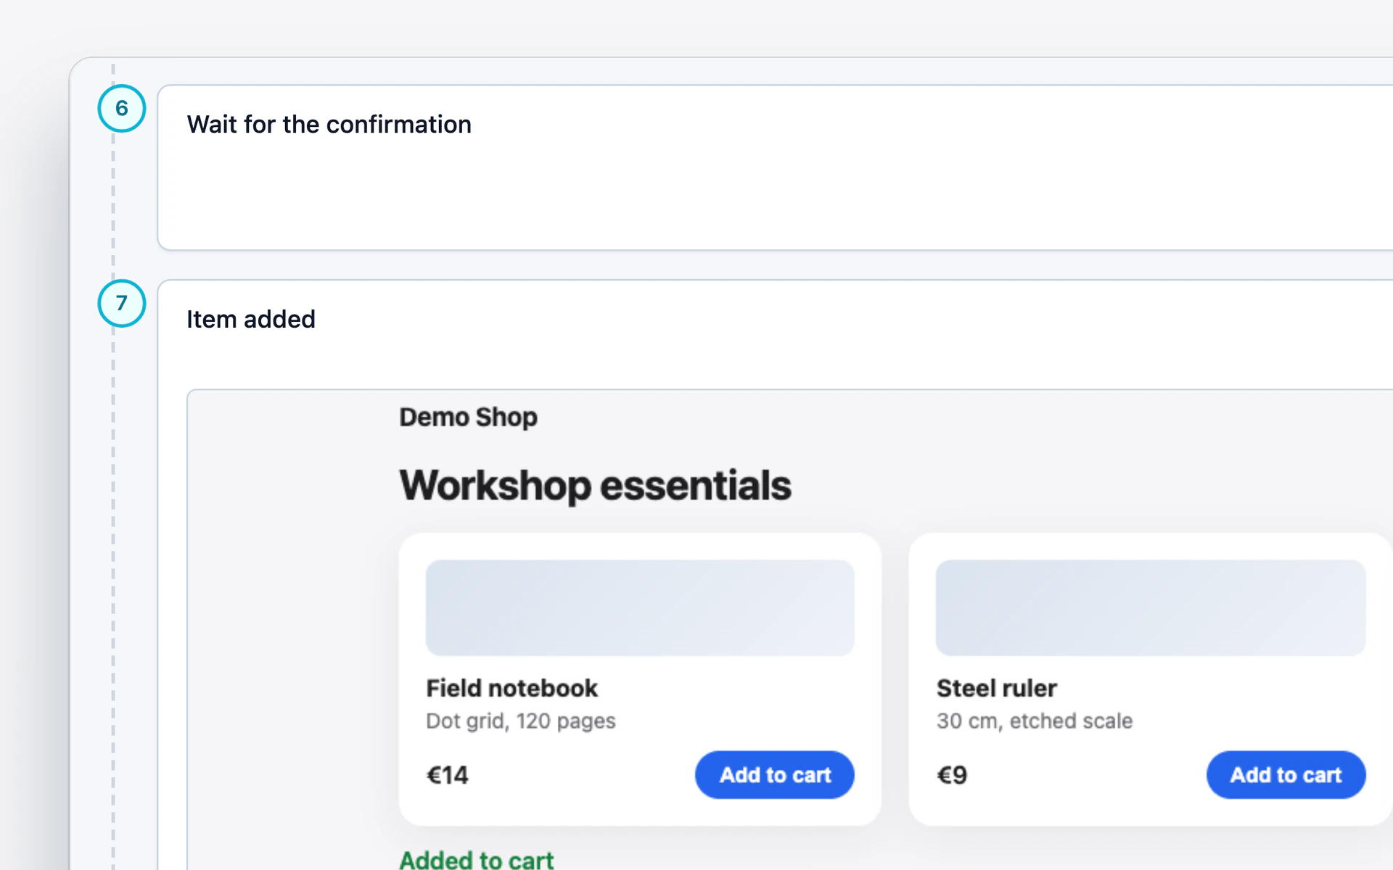
Task: Open the Steel ruler product image
Action: coord(1151,608)
